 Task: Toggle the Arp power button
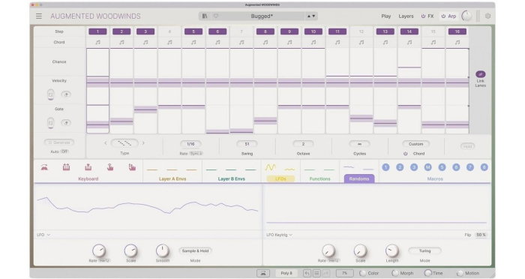click(443, 16)
